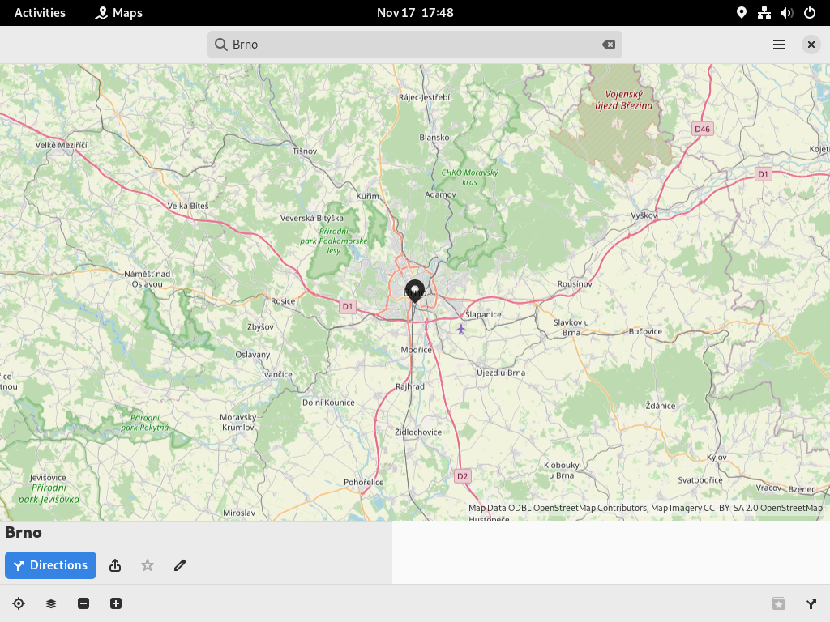Click the Klobouky u Brna label
This screenshot has height=622, width=830.
pos(562,471)
